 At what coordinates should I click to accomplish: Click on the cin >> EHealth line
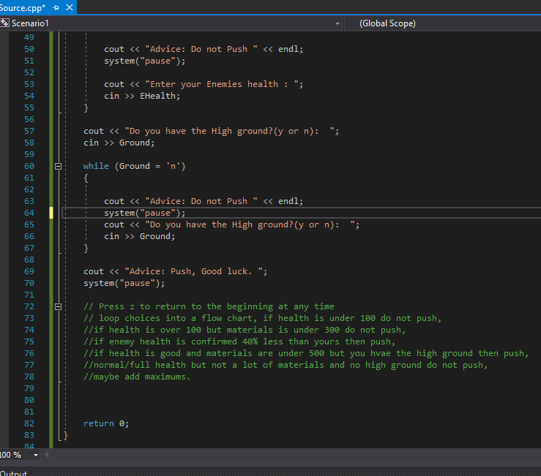point(141,96)
